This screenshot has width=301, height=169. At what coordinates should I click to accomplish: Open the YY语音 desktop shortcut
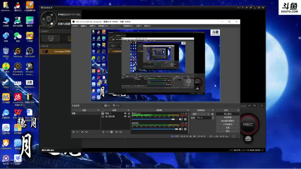tap(30, 37)
